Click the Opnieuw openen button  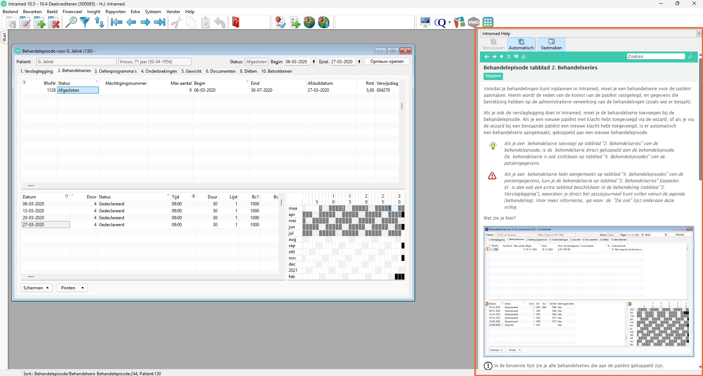387,61
